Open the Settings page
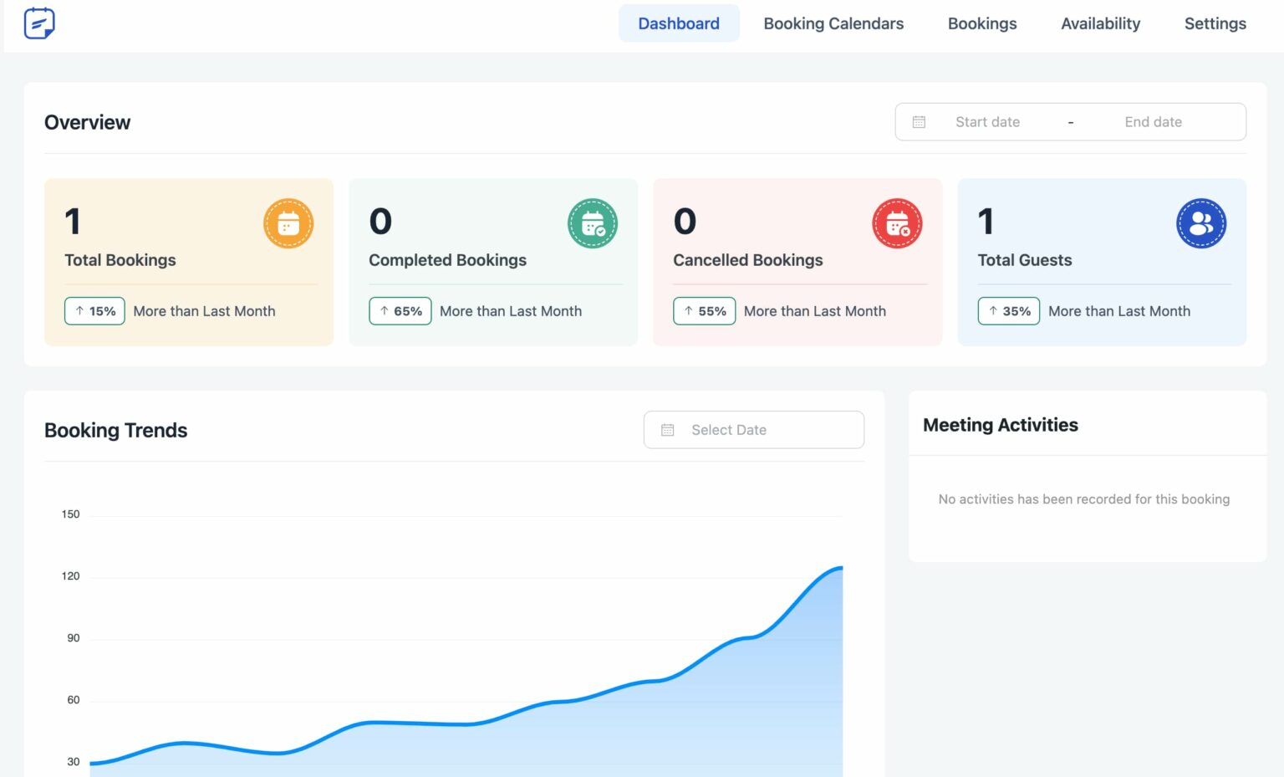 (x=1215, y=23)
